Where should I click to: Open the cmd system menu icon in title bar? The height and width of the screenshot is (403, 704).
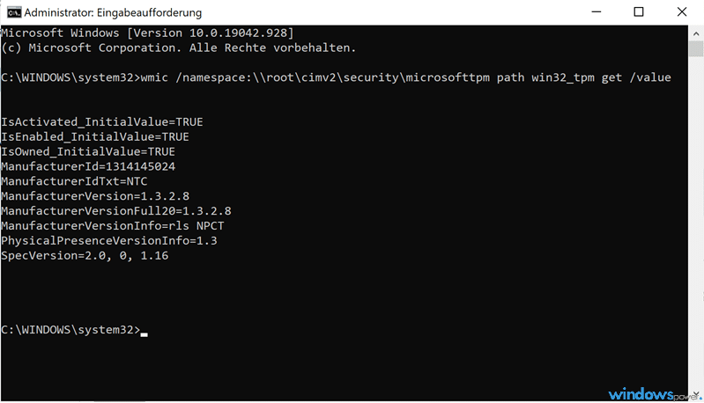pos(14,12)
